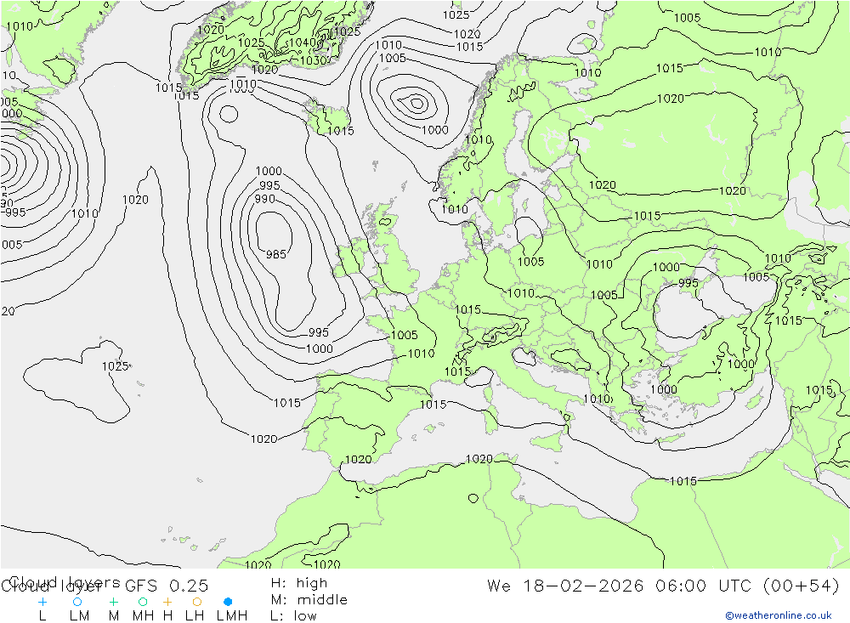Click the 1025 label near the Azores high
Screen dimensions: 850x623
coord(115,366)
